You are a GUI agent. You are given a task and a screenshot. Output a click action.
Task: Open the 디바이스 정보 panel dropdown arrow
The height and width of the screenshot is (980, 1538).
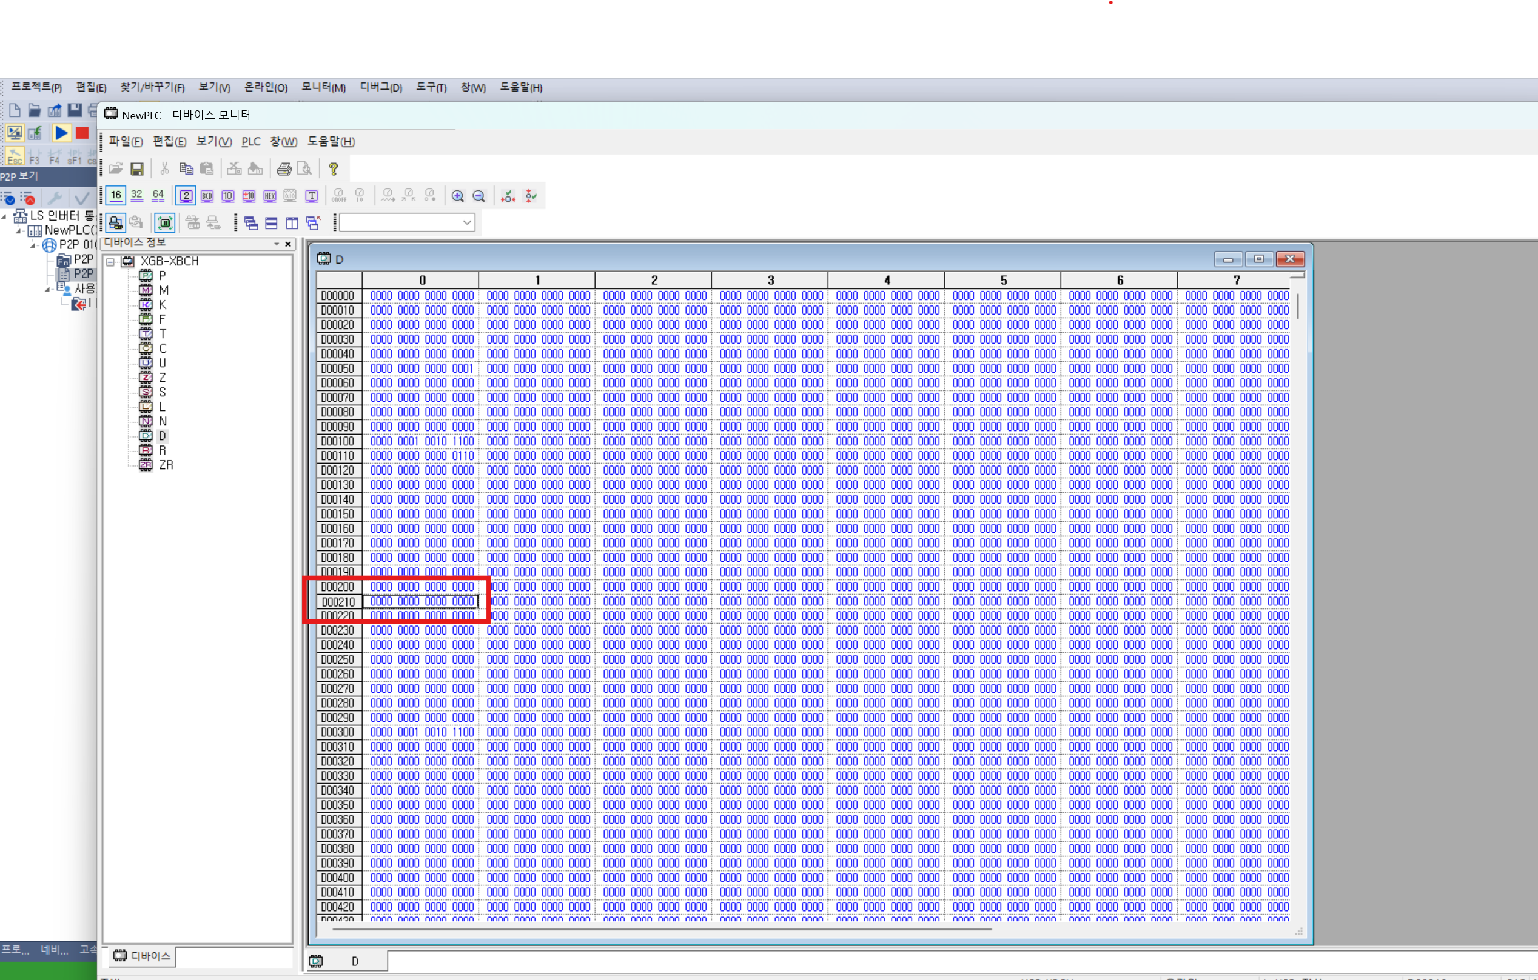[276, 243]
